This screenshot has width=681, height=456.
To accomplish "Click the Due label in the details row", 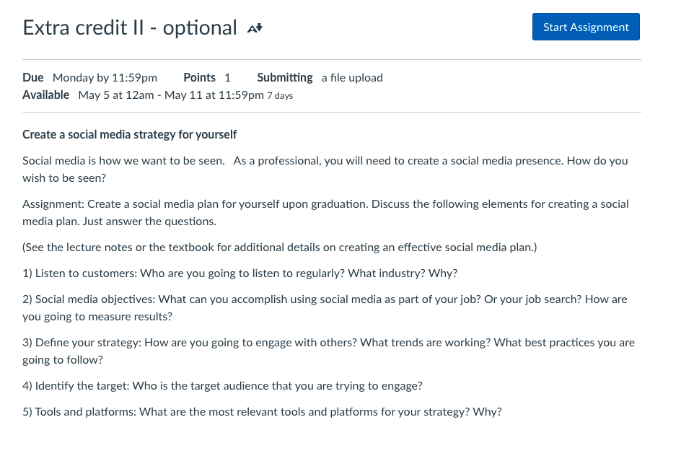I will (x=32, y=77).
